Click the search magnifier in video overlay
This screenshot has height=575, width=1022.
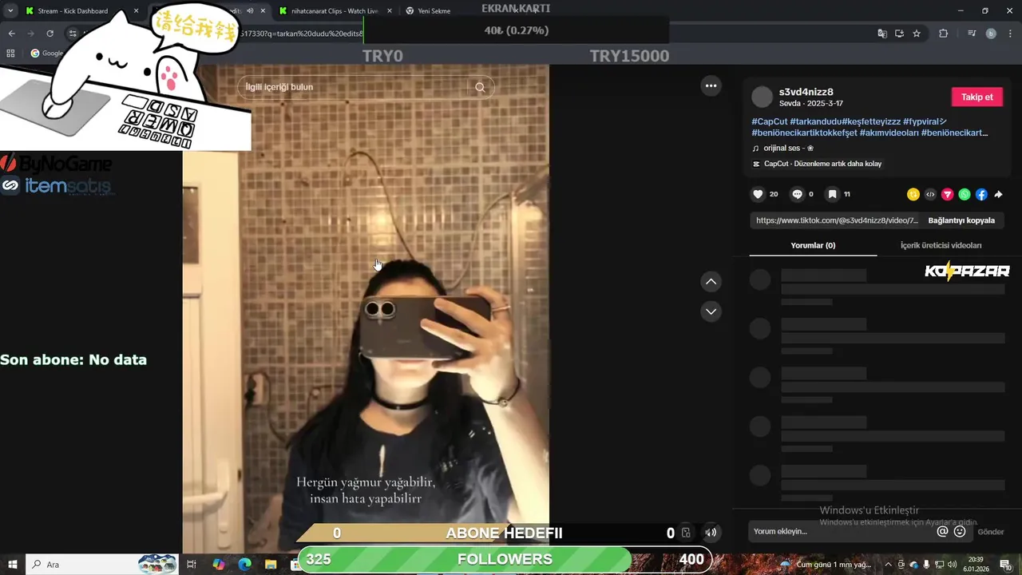coord(480,87)
